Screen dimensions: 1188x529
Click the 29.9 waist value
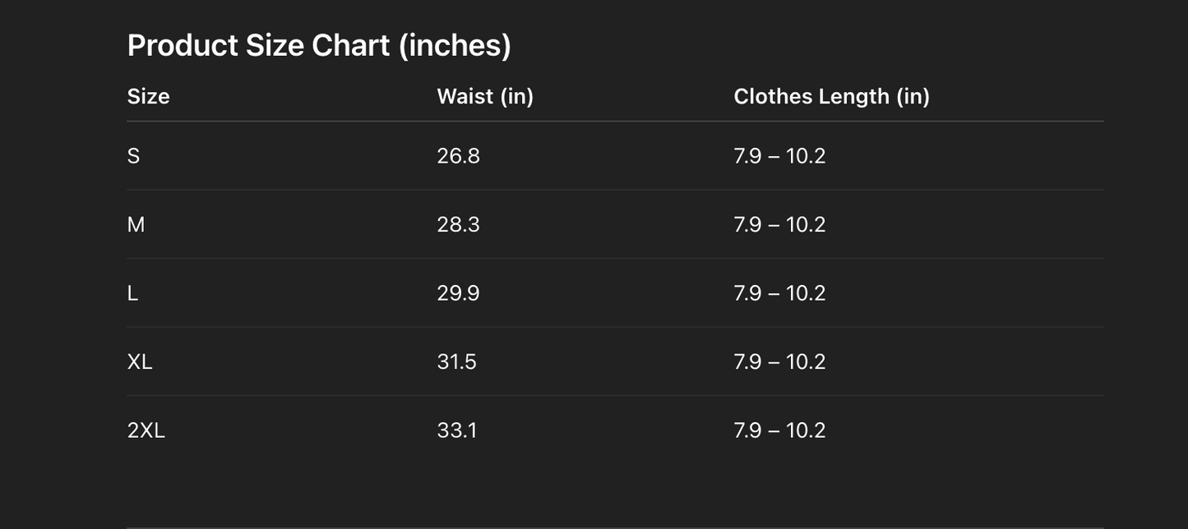(458, 293)
